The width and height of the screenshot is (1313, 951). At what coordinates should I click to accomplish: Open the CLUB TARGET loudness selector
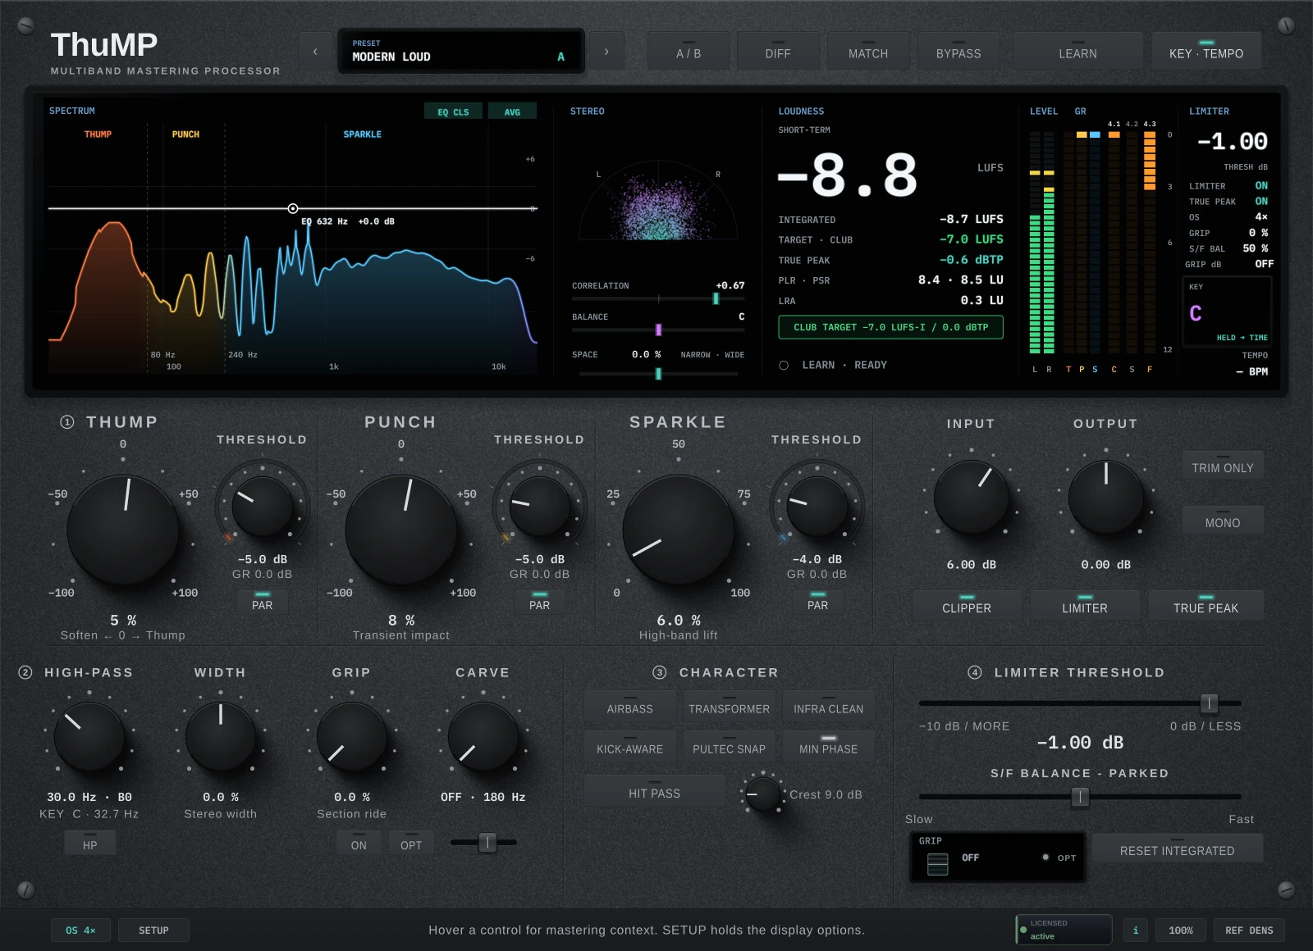tap(890, 327)
